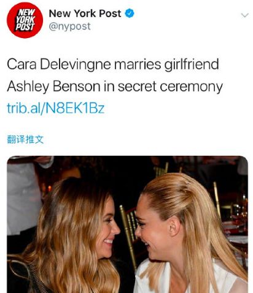Image resolution: width=253 pixels, height=293 pixels.
Task: Open the attached tweet photo
Action: 127,224
